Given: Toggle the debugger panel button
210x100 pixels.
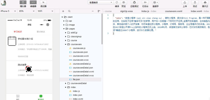Looking at the screenshot, I should [x=43, y=2].
